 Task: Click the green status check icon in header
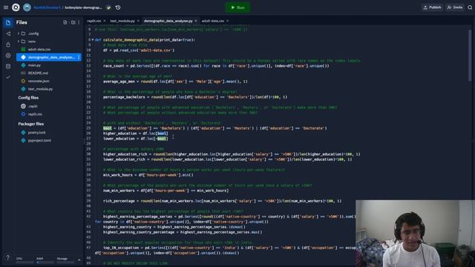point(109,7)
